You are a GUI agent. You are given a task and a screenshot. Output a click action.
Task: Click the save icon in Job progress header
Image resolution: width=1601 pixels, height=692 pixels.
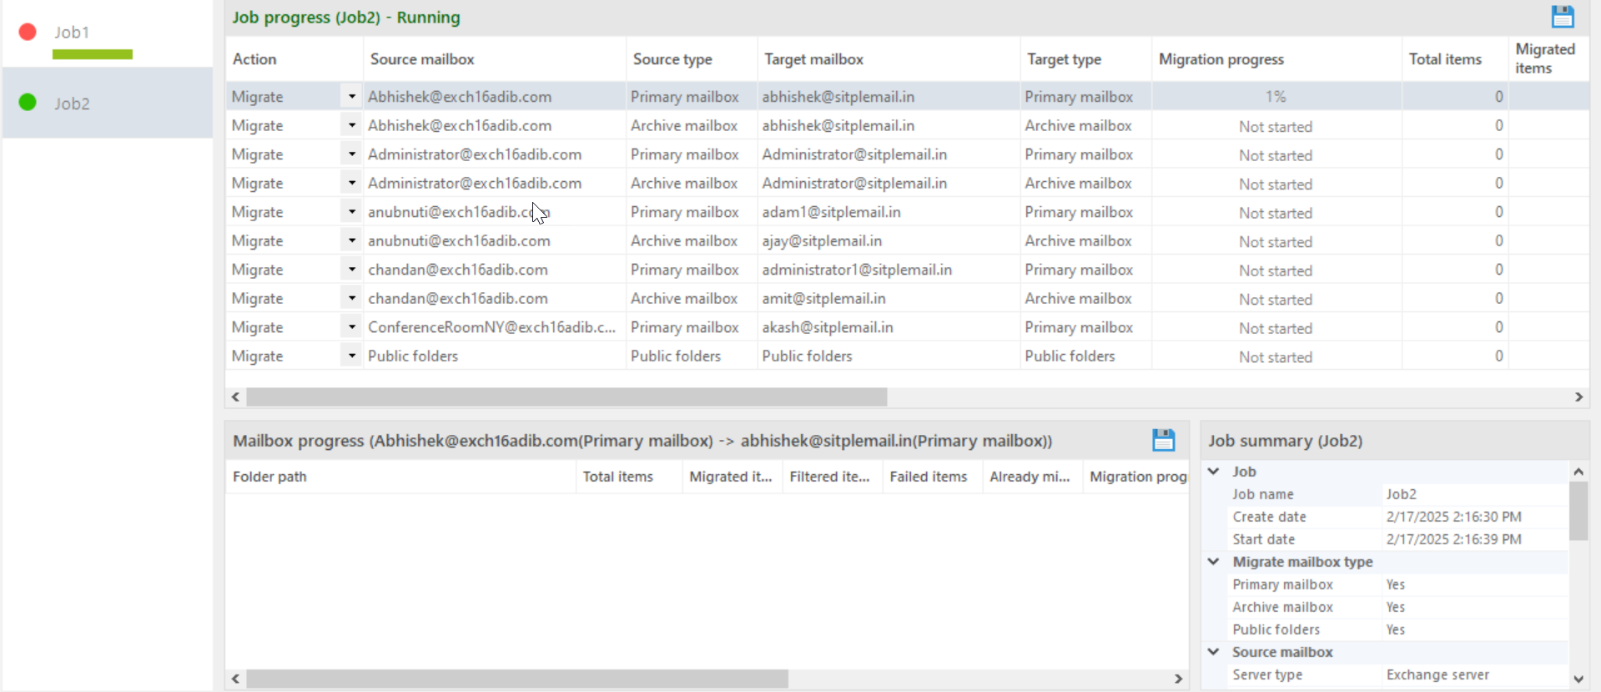[x=1562, y=17]
